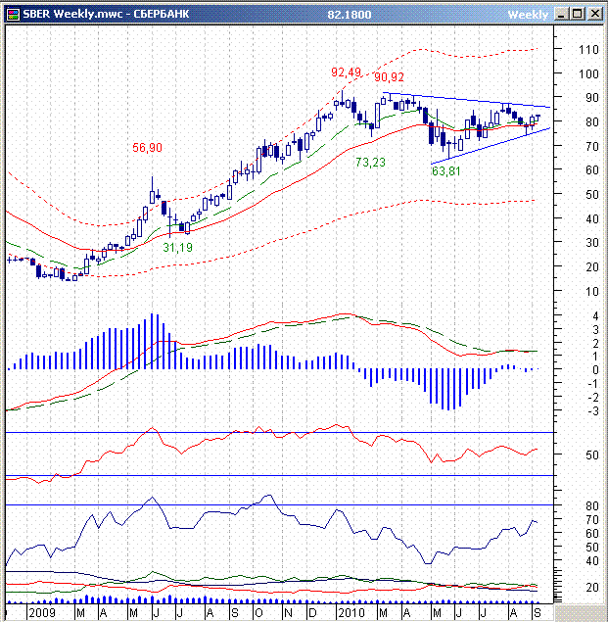The image size is (608, 622).
Task: Click the 2009 year label on time axis
Action: click(42, 613)
